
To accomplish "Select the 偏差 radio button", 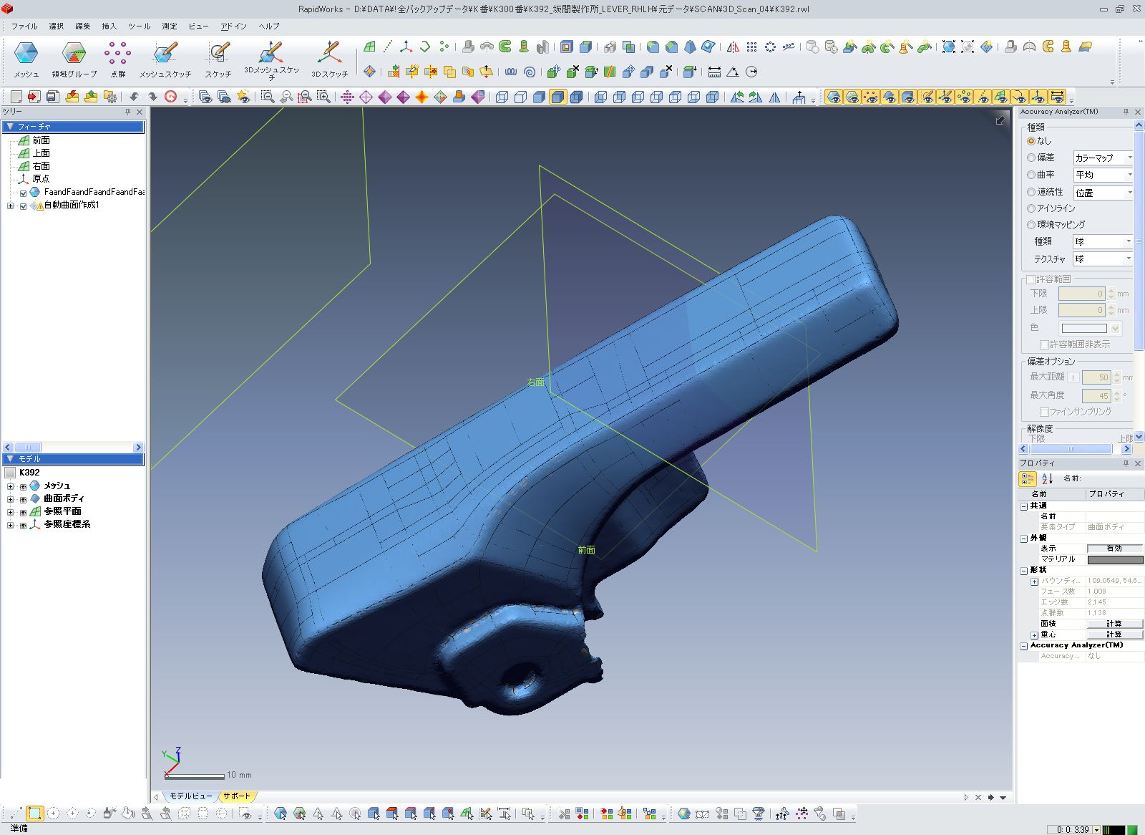I will coord(1031,158).
